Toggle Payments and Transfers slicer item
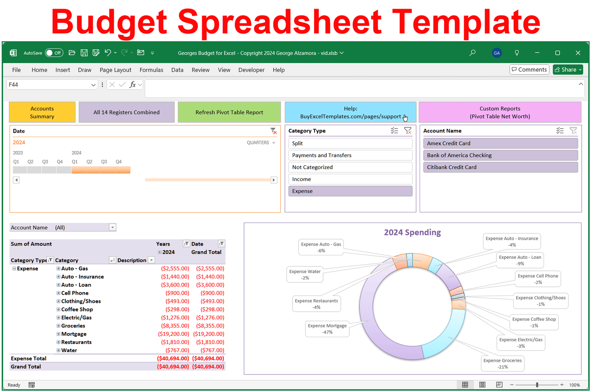 351,155
